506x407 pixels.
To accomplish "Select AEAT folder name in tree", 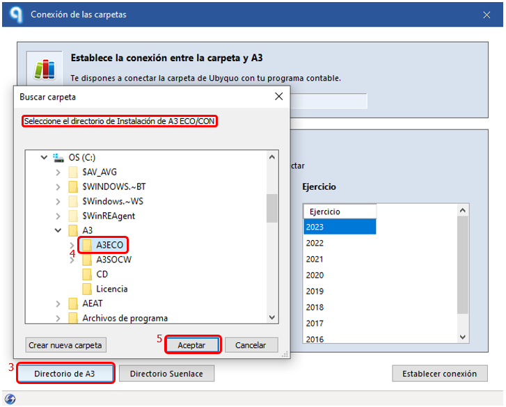I will click(x=93, y=303).
